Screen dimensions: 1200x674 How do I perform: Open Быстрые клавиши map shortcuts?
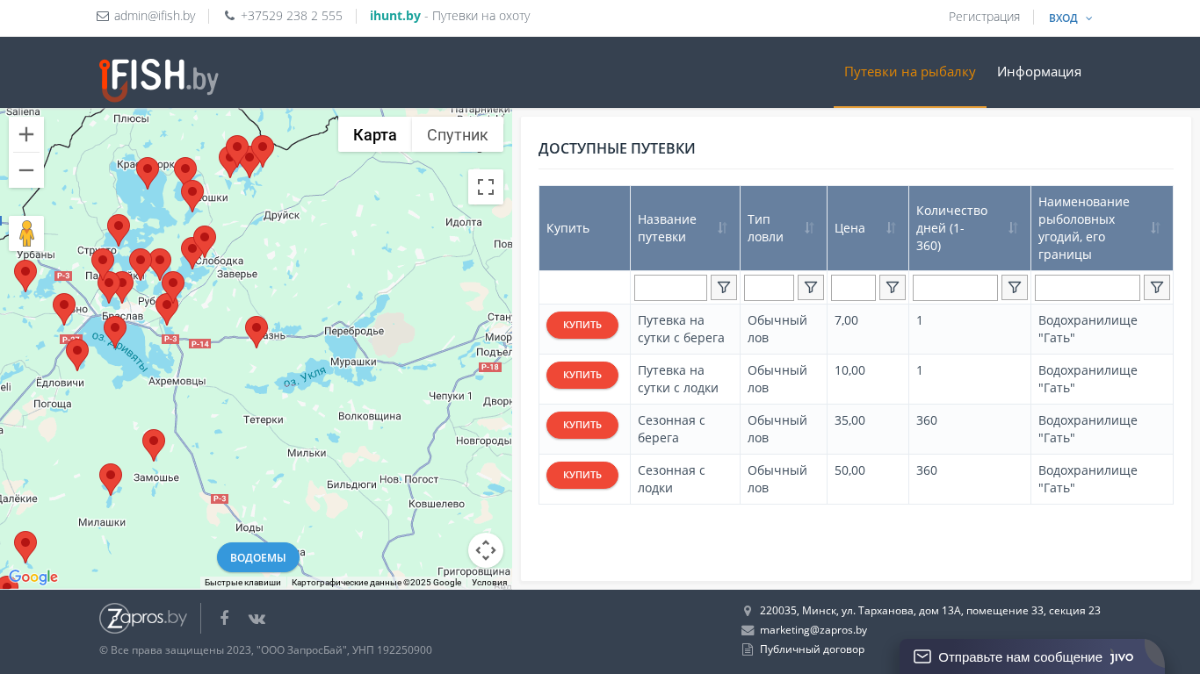[x=242, y=582]
